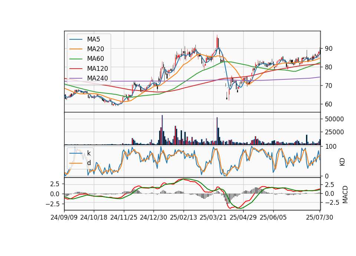Click the 25/06/05 date axis label
Screen dimensions: 356x256
coord(273,217)
